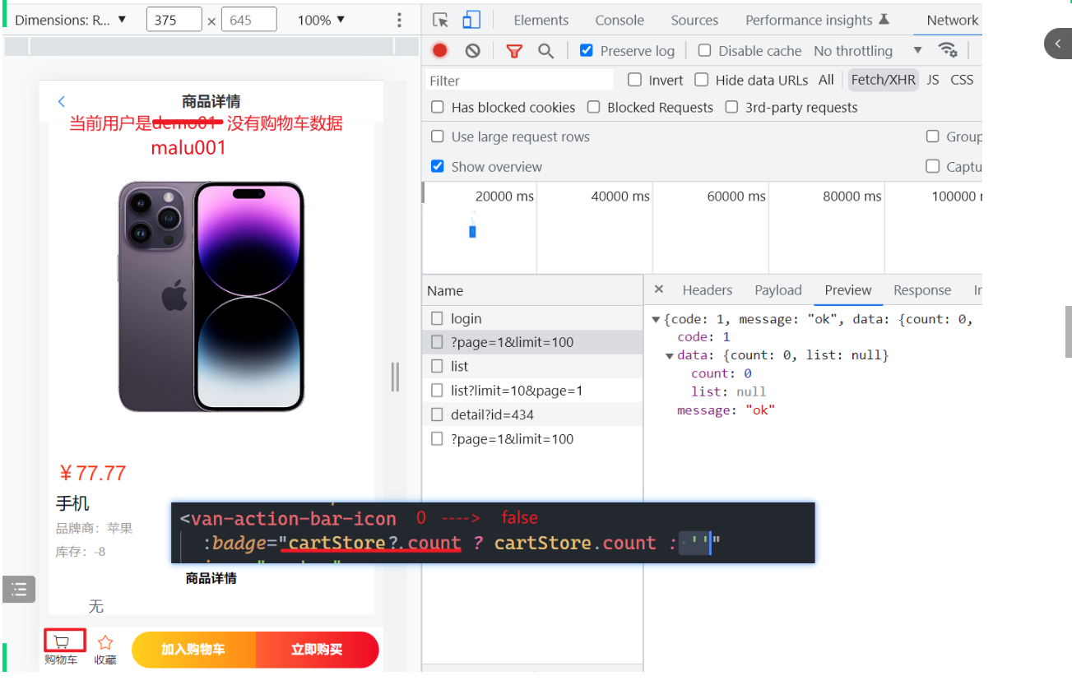
Task: Select the list?limit=10&page=1 request
Action: (532, 391)
